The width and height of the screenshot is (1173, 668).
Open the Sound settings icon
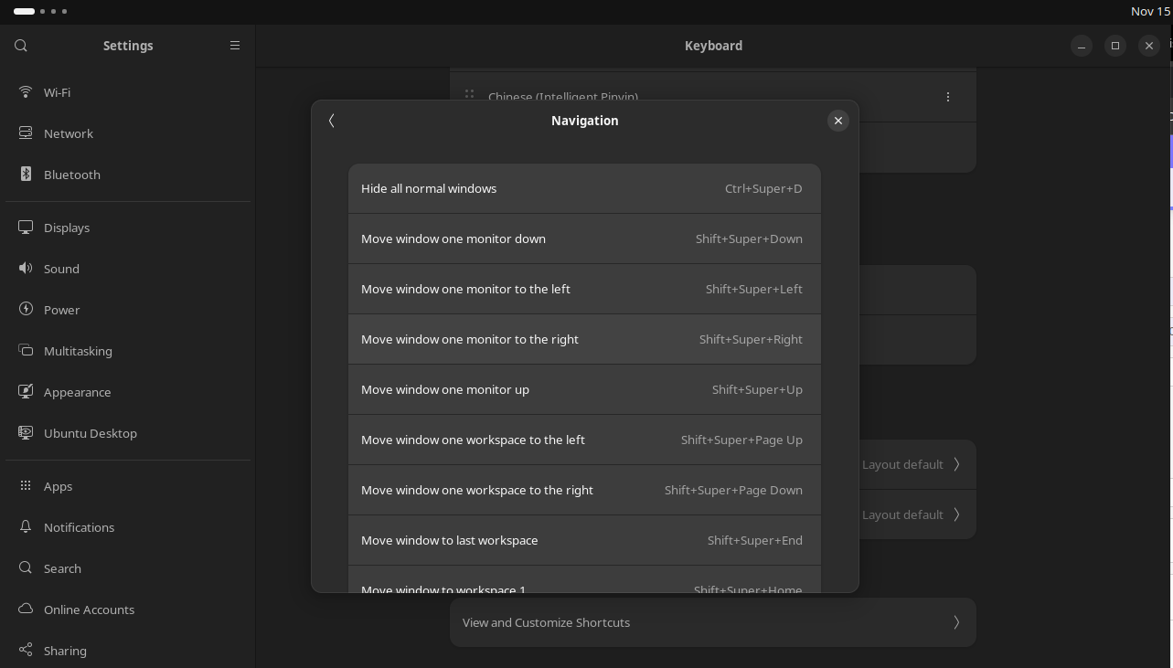[26, 269]
